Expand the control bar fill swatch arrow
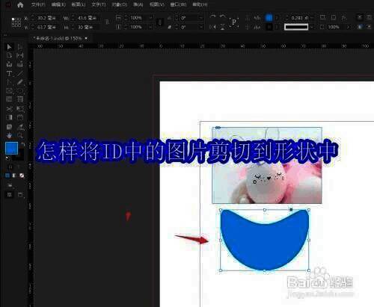This screenshot has width=374, height=307. 277,18
